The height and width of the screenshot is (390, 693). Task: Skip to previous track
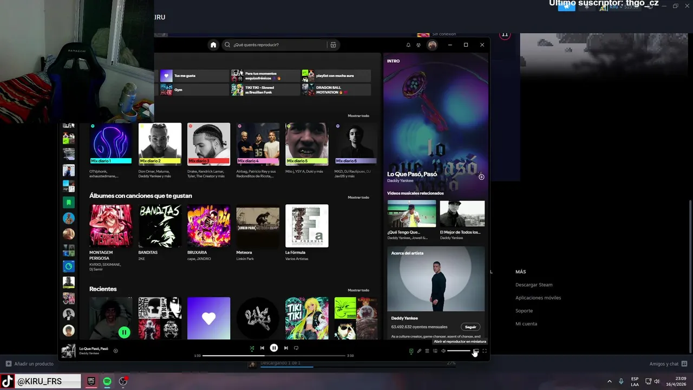click(262, 348)
